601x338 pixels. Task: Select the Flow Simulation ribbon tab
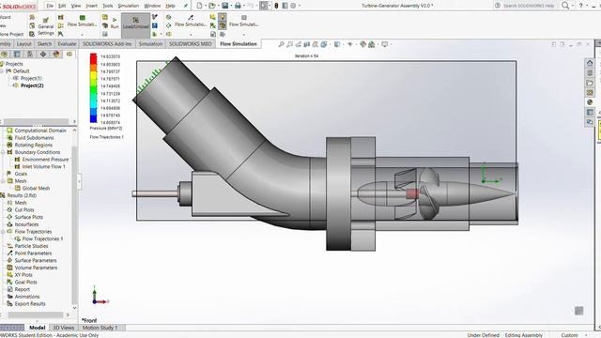pyautogui.click(x=238, y=44)
